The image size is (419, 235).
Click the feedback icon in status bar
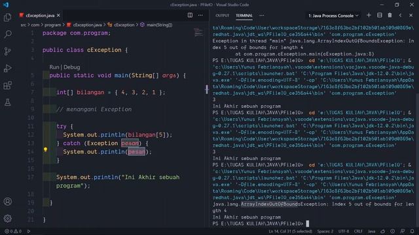pyautogui.click(x=403, y=231)
